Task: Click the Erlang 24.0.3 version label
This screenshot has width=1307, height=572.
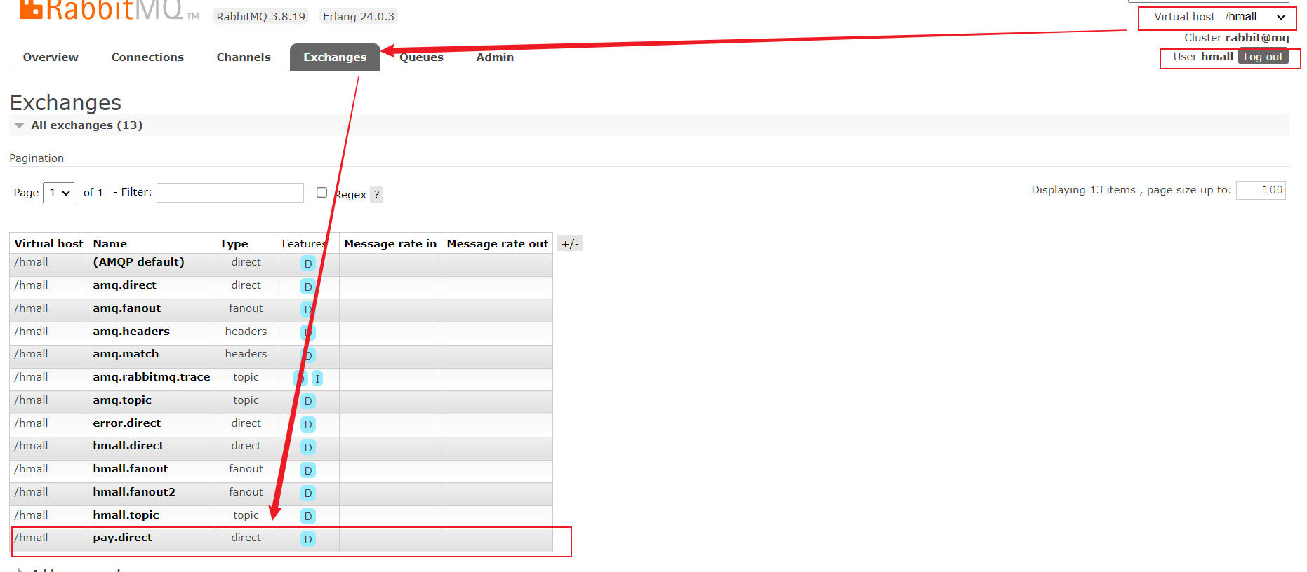Action: click(x=359, y=16)
